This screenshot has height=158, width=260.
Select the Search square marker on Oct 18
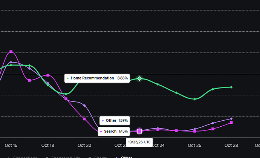tap(48, 75)
